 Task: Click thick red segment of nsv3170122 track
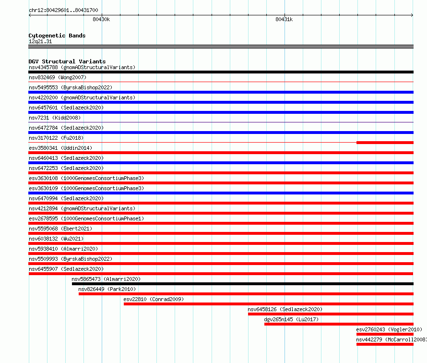[x=385, y=143]
